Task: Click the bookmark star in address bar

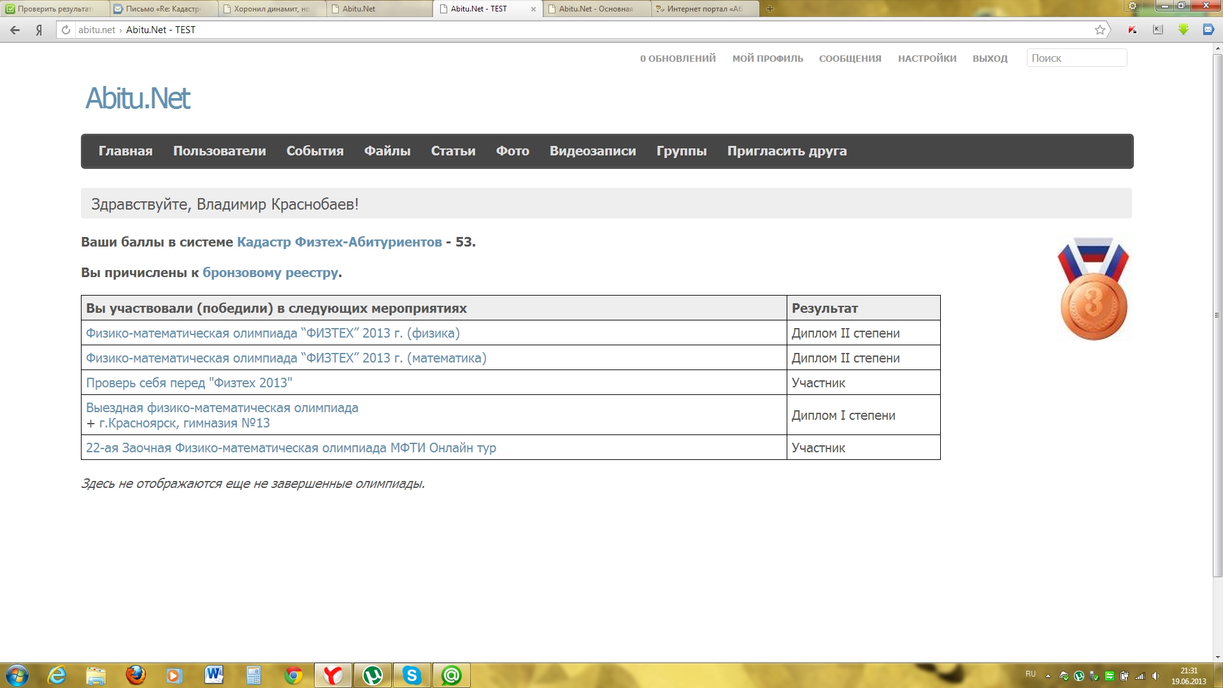Action: pyautogui.click(x=1099, y=30)
